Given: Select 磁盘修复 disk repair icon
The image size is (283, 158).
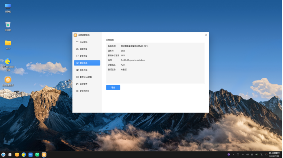Looking at the screenshot, I should 77,49.
